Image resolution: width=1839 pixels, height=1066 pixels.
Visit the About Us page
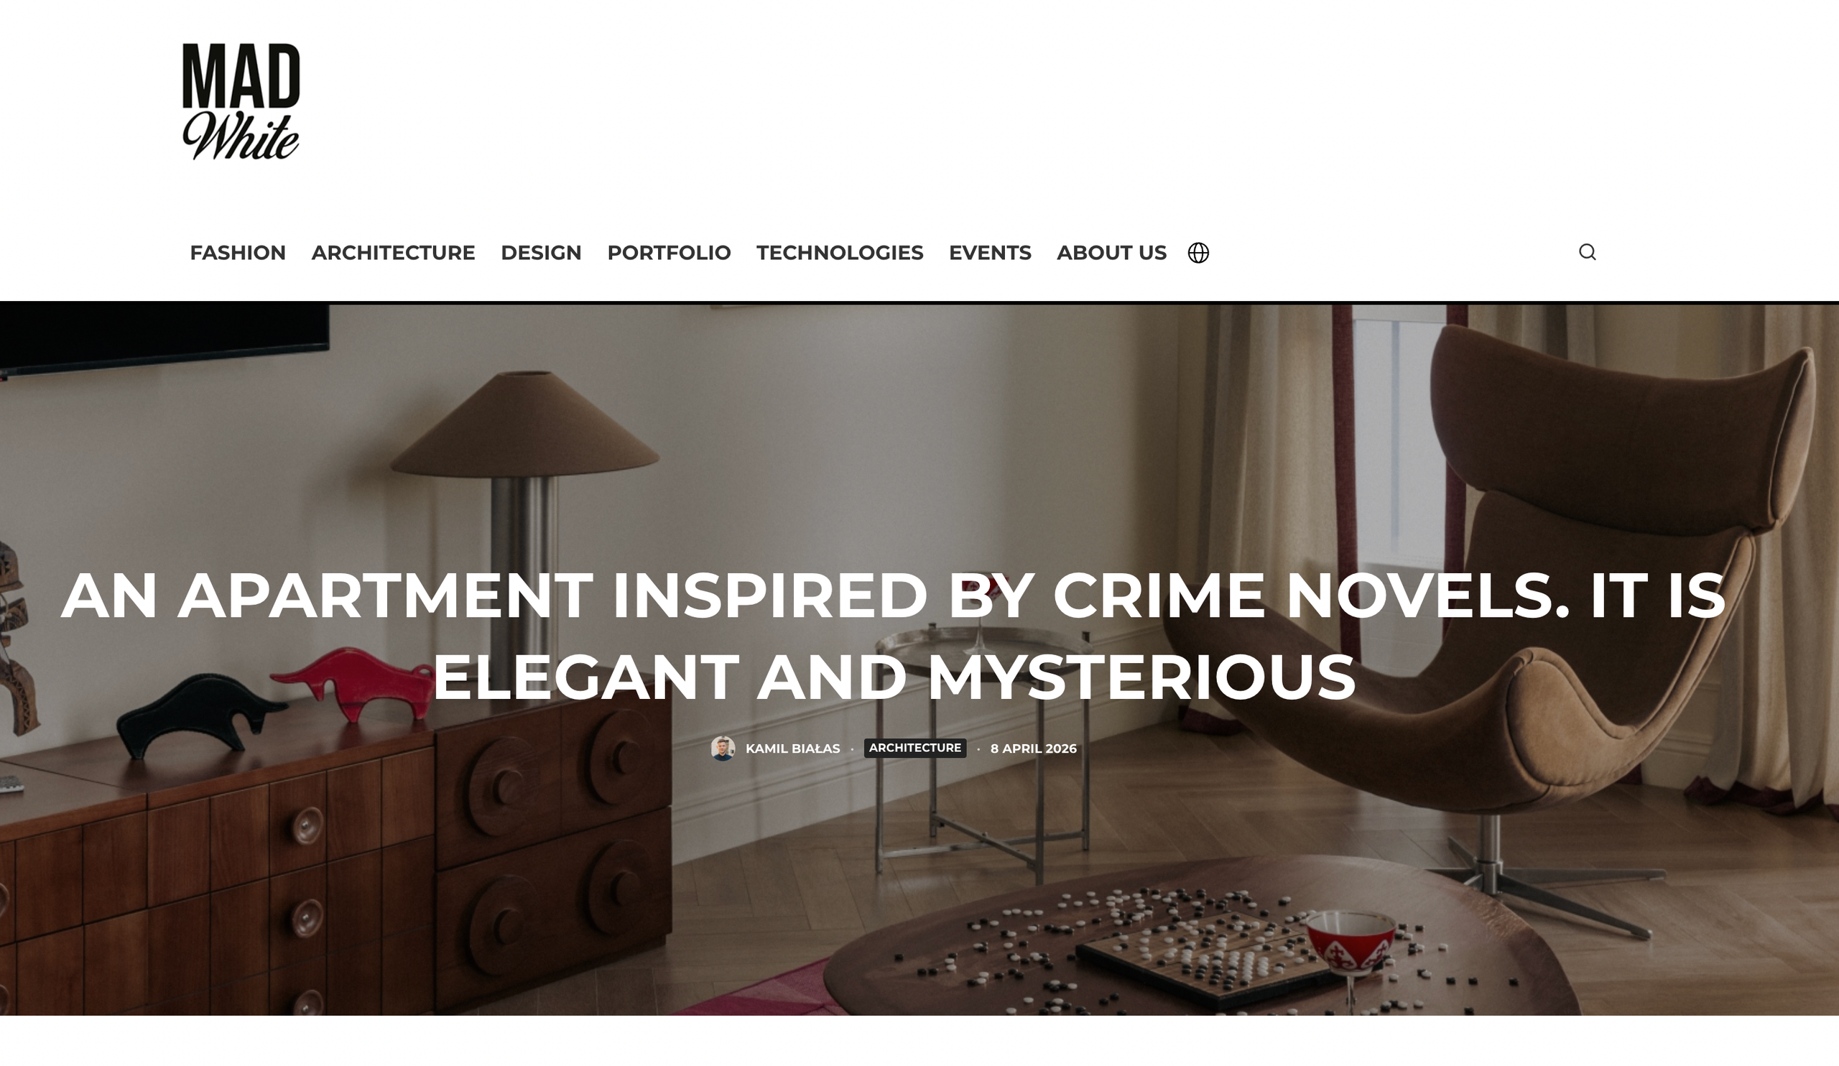click(x=1111, y=252)
